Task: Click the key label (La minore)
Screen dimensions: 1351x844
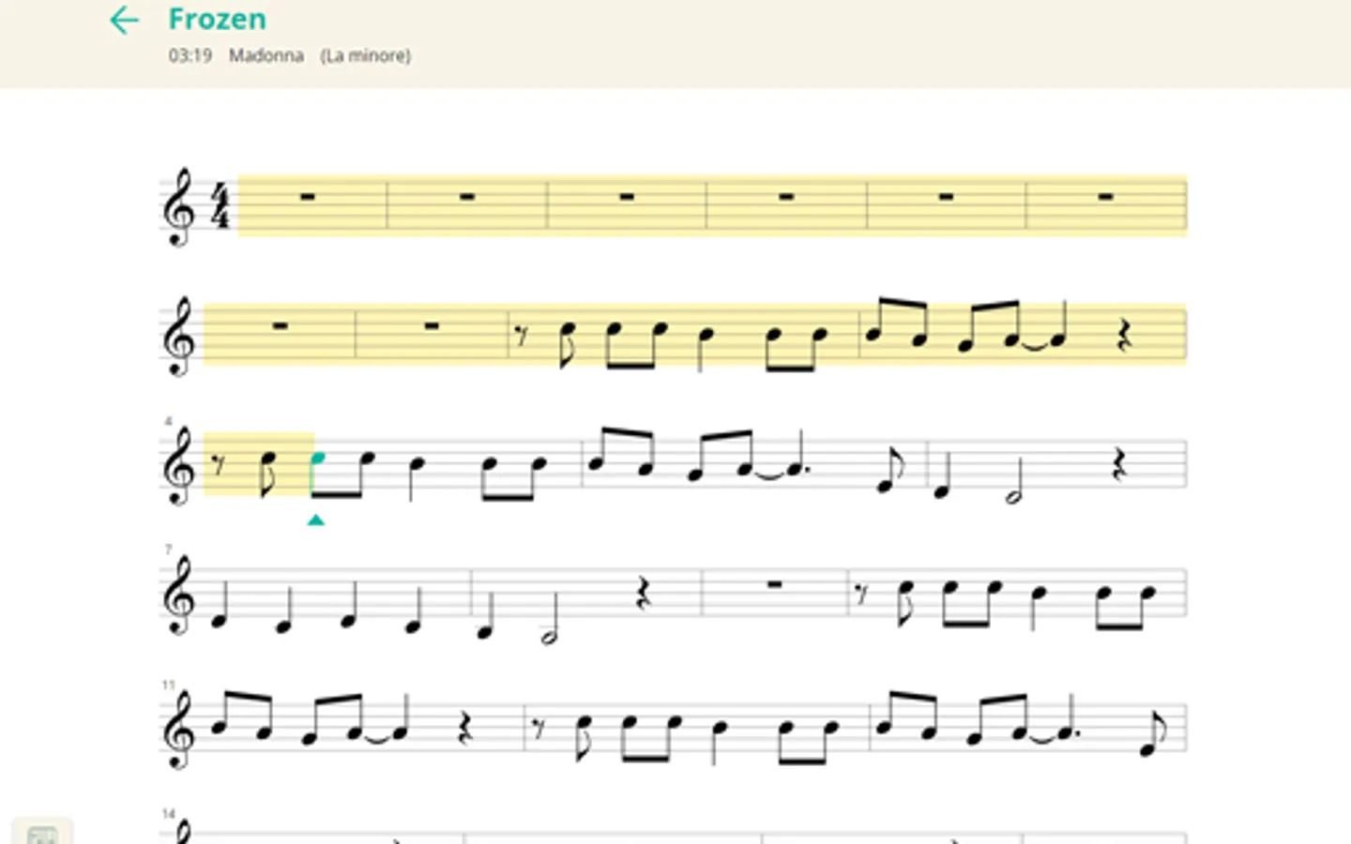Action: (366, 55)
